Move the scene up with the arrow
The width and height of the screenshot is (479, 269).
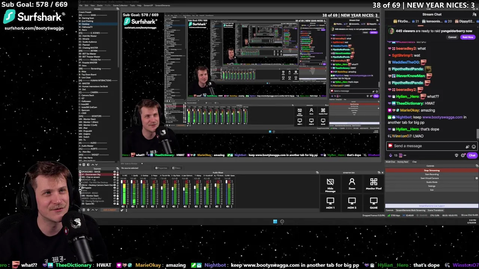92,164
